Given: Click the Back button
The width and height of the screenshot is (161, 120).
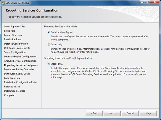Looking at the screenshot, I should (x=94, y=113).
